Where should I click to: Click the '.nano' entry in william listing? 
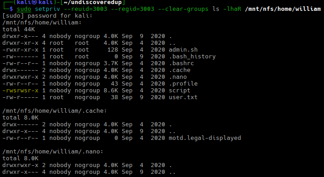[x=178, y=77]
